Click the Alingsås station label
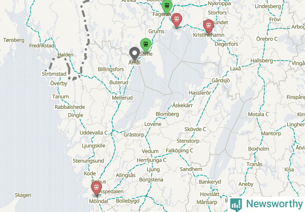Screen dimensions: 305x212 [126, 175]
